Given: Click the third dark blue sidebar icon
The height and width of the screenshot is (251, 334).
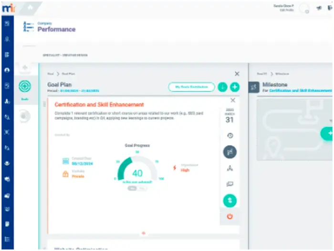Looking at the screenshot, I should pyautogui.click(x=7, y=55).
